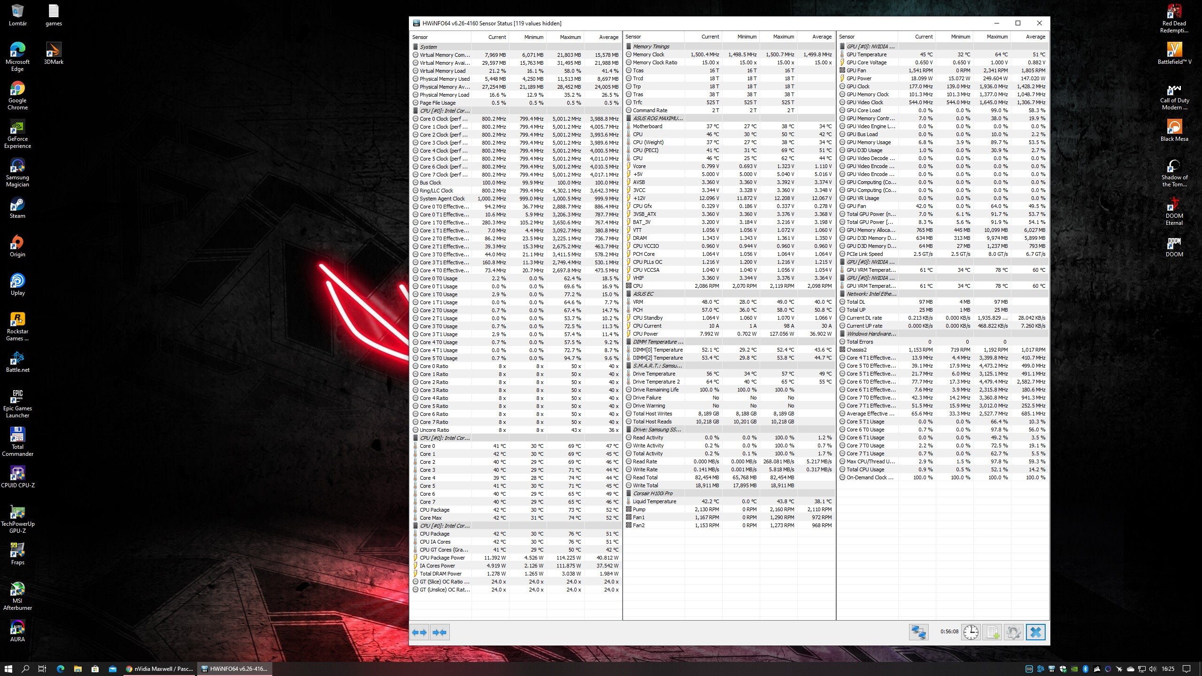Click the shrink layout arrows button in HWiNFO
The height and width of the screenshot is (676, 1202).
(x=439, y=632)
